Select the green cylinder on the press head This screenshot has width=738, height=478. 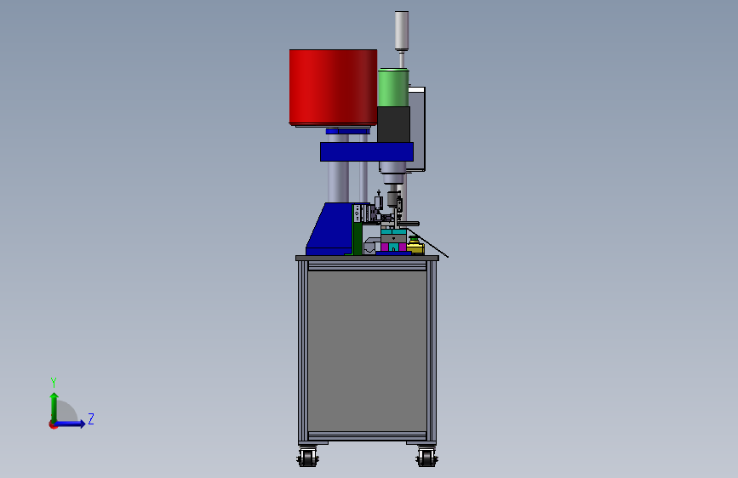pos(393,88)
